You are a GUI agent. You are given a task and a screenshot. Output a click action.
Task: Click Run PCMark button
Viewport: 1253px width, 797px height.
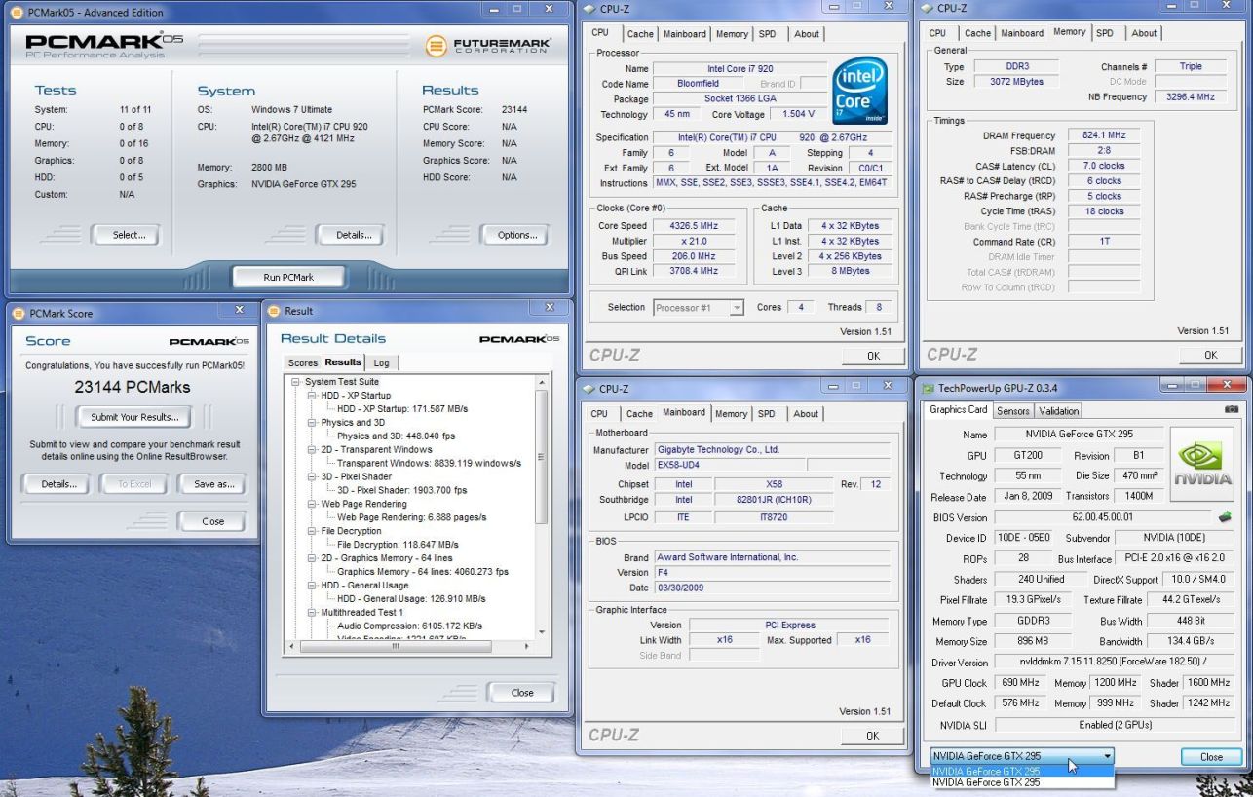tap(288, 277)
